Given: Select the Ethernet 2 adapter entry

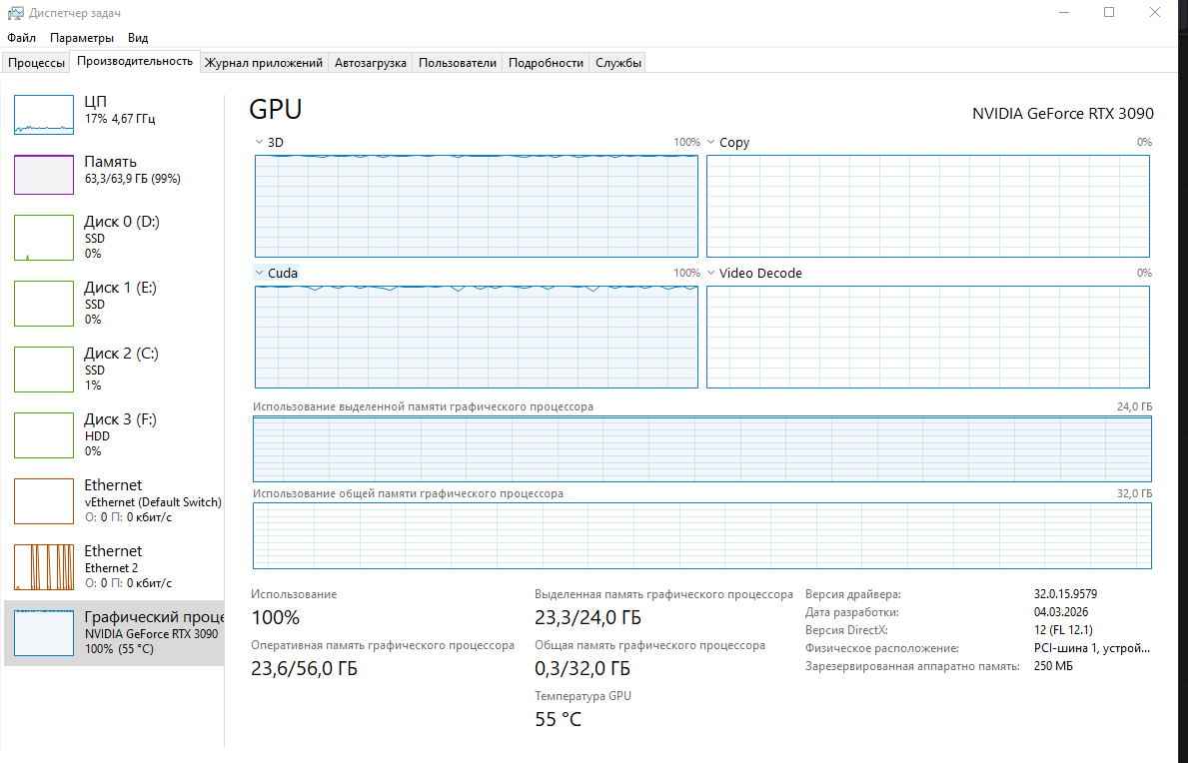Looking at the screenshot, I should pyautogui.click(x=114, y=566).
